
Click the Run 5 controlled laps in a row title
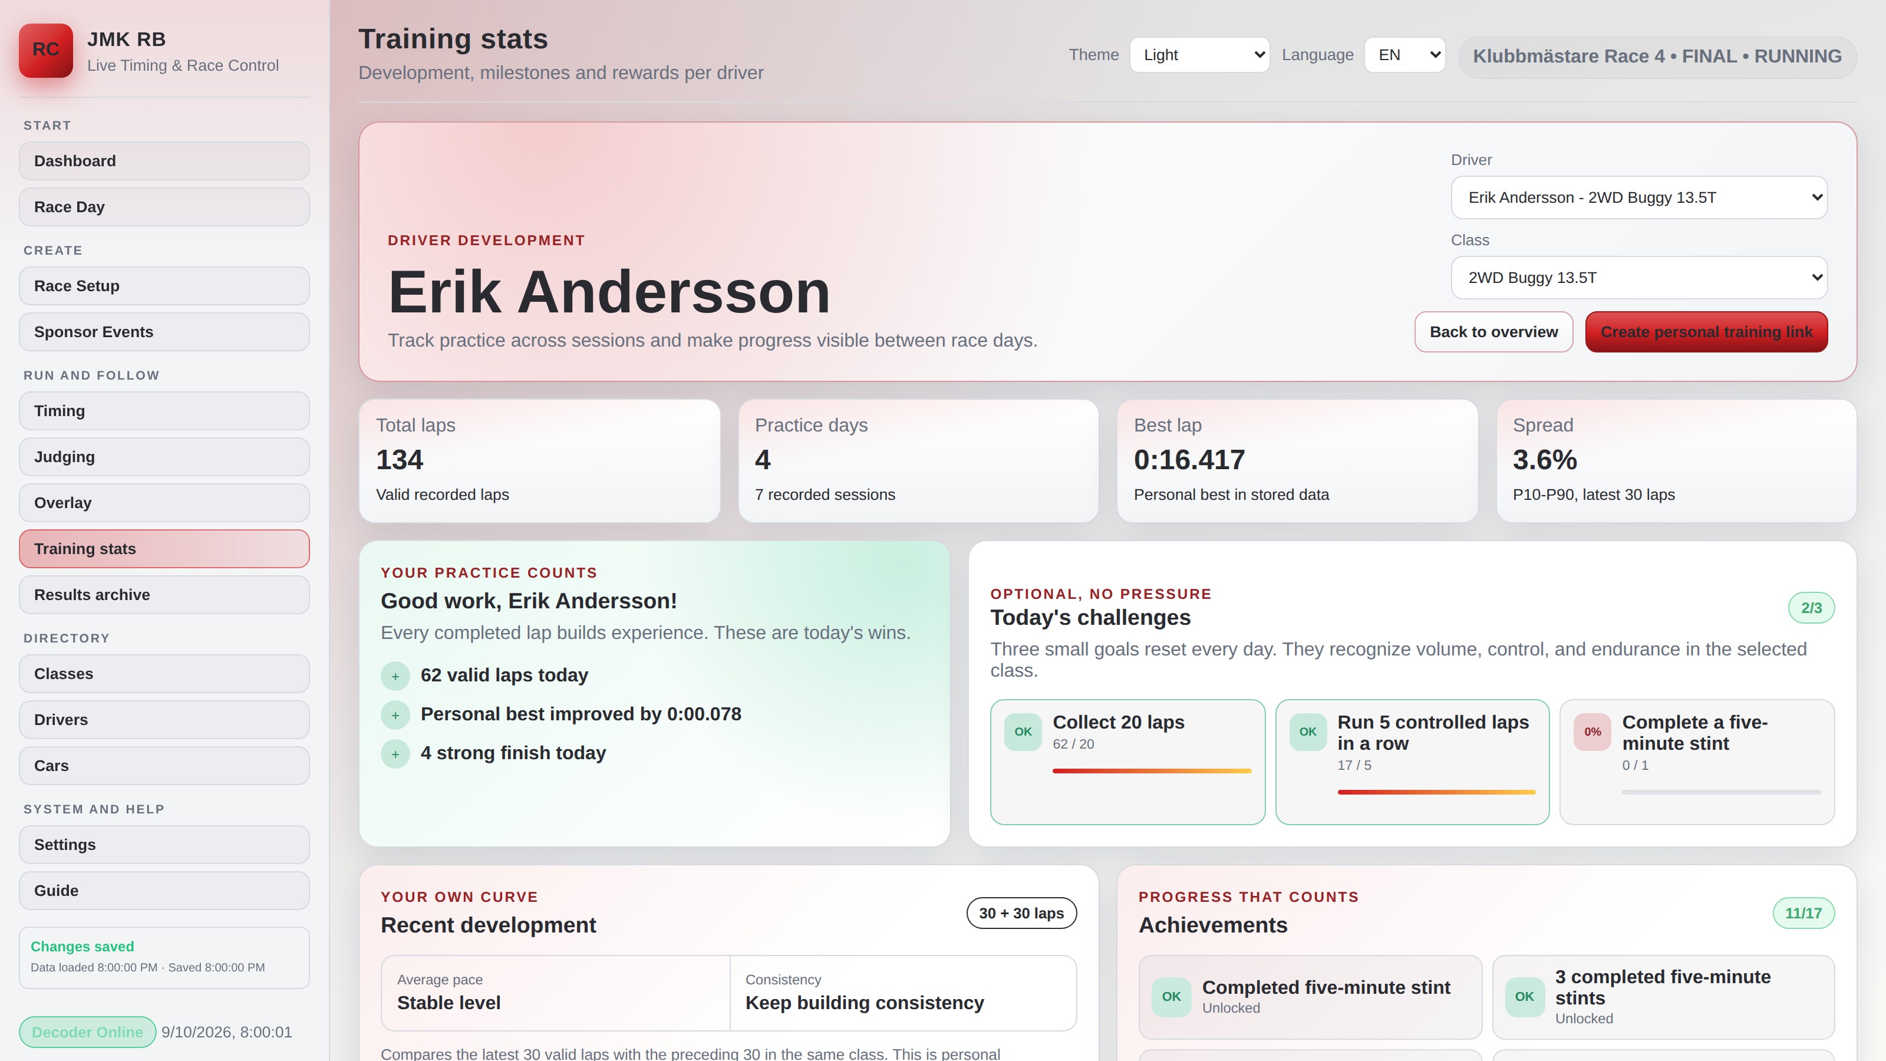(1433, 733)
